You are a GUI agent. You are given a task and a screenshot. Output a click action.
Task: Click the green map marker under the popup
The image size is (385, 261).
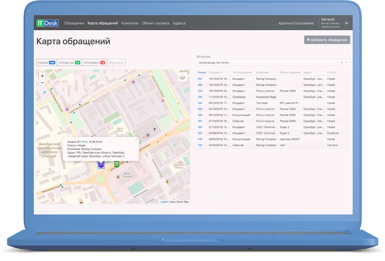[117, 163]
